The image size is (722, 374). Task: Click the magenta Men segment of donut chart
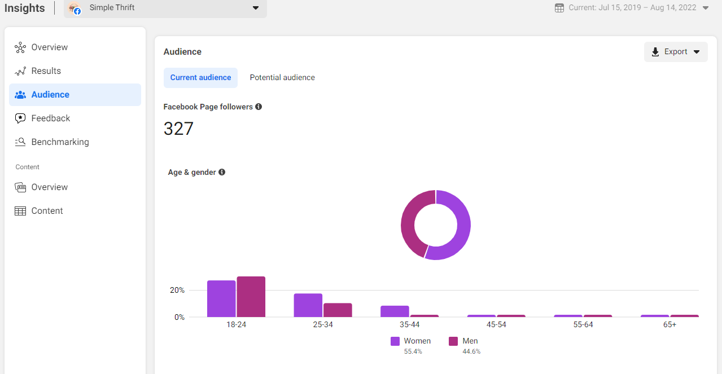tap(408, 220)
